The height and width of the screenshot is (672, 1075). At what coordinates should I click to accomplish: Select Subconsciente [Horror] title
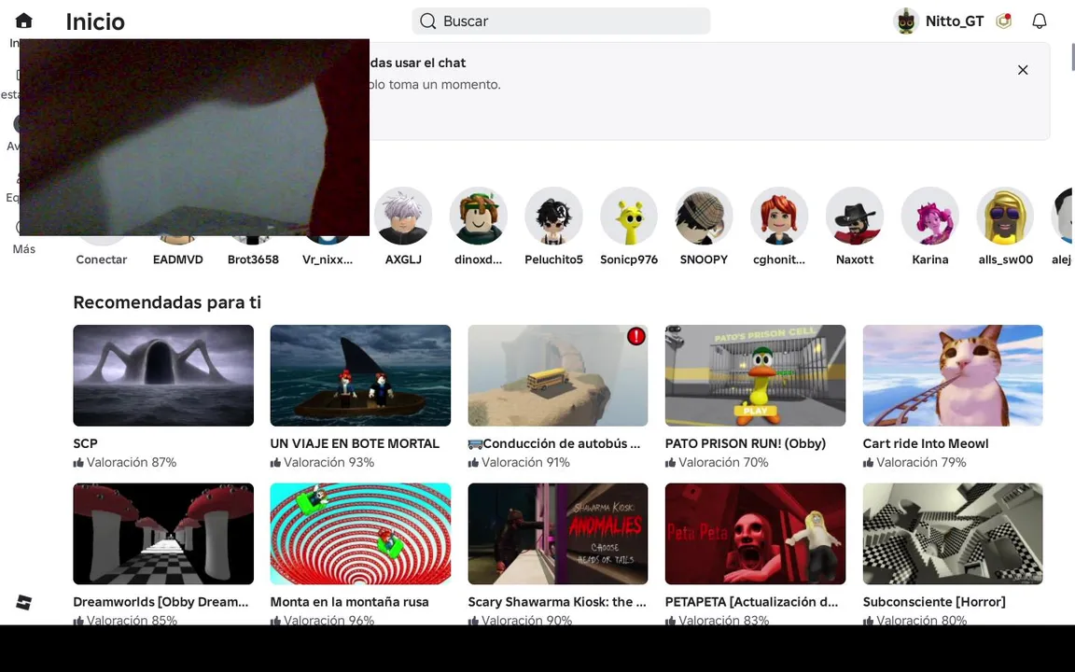click(934, 601)
